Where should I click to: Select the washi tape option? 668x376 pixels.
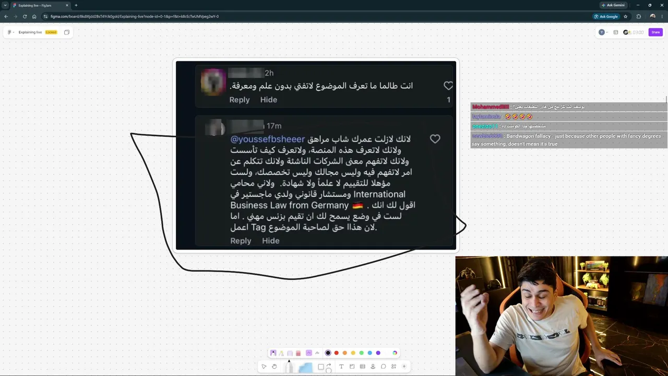tap(290, 353)
